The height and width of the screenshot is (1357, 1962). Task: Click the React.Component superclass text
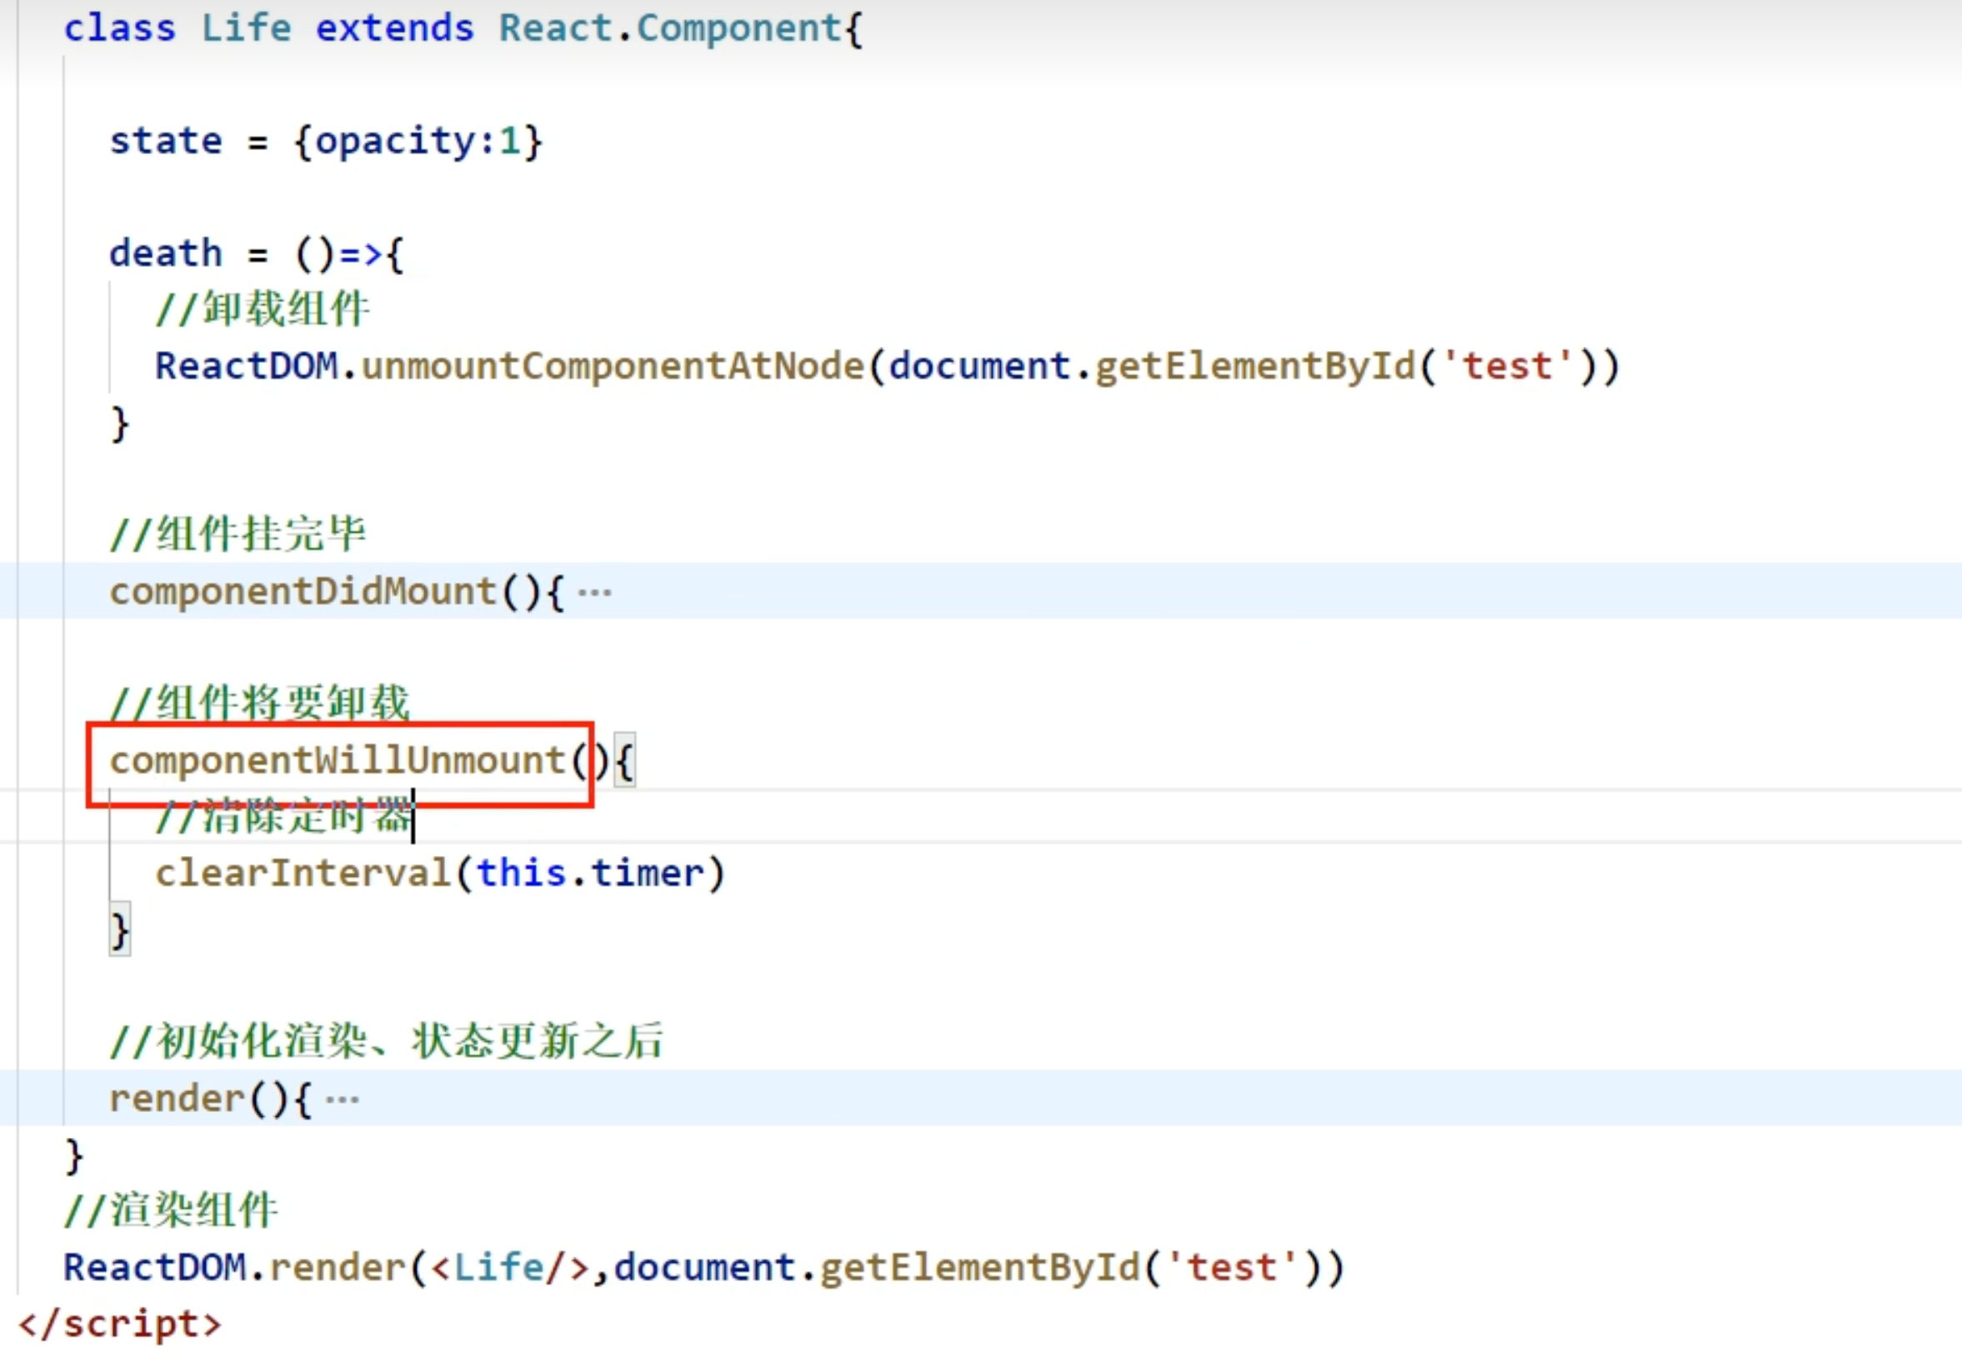[x=670, y=28]
